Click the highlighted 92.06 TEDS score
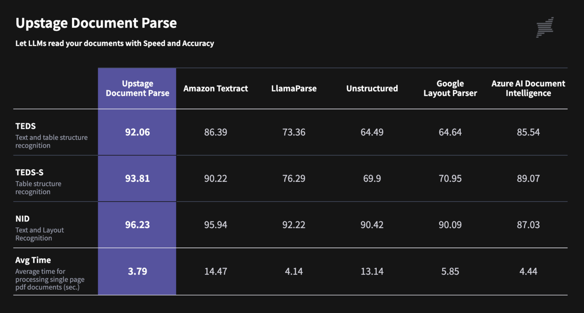Screen dimensions: 584x313 tap(137, 132)
